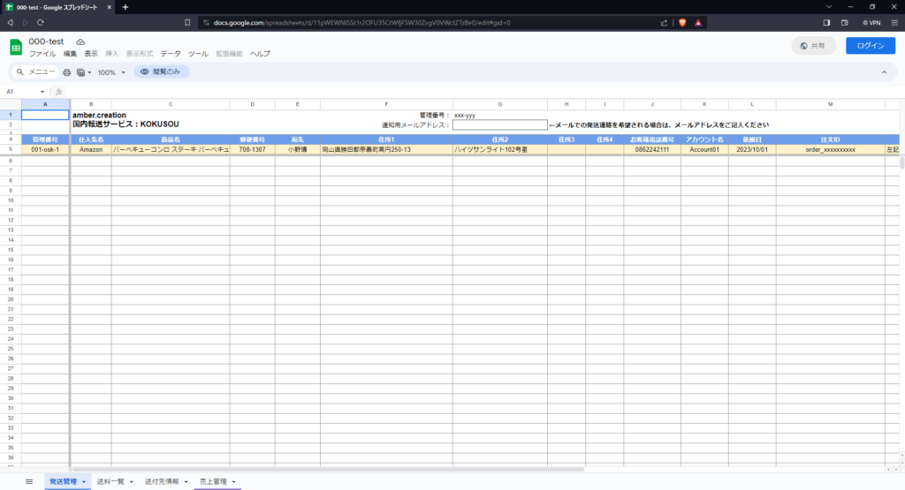This screenshot has width=905, height=490.
Task: Open the 発送管理 tab dropdown arrow
Action: (84, 482)
